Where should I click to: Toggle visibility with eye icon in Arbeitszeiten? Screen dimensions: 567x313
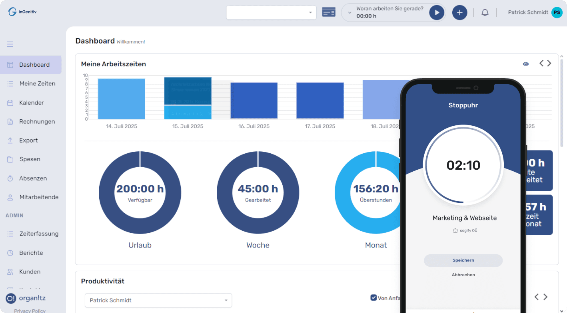526,64
